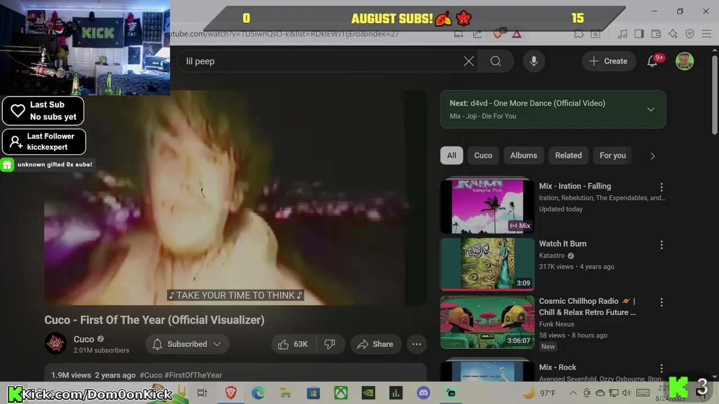Open the Subscribed notification dropdown
The height and width of the screenshot is (404, 719).
pyautogui.click(x=187, y=344)
